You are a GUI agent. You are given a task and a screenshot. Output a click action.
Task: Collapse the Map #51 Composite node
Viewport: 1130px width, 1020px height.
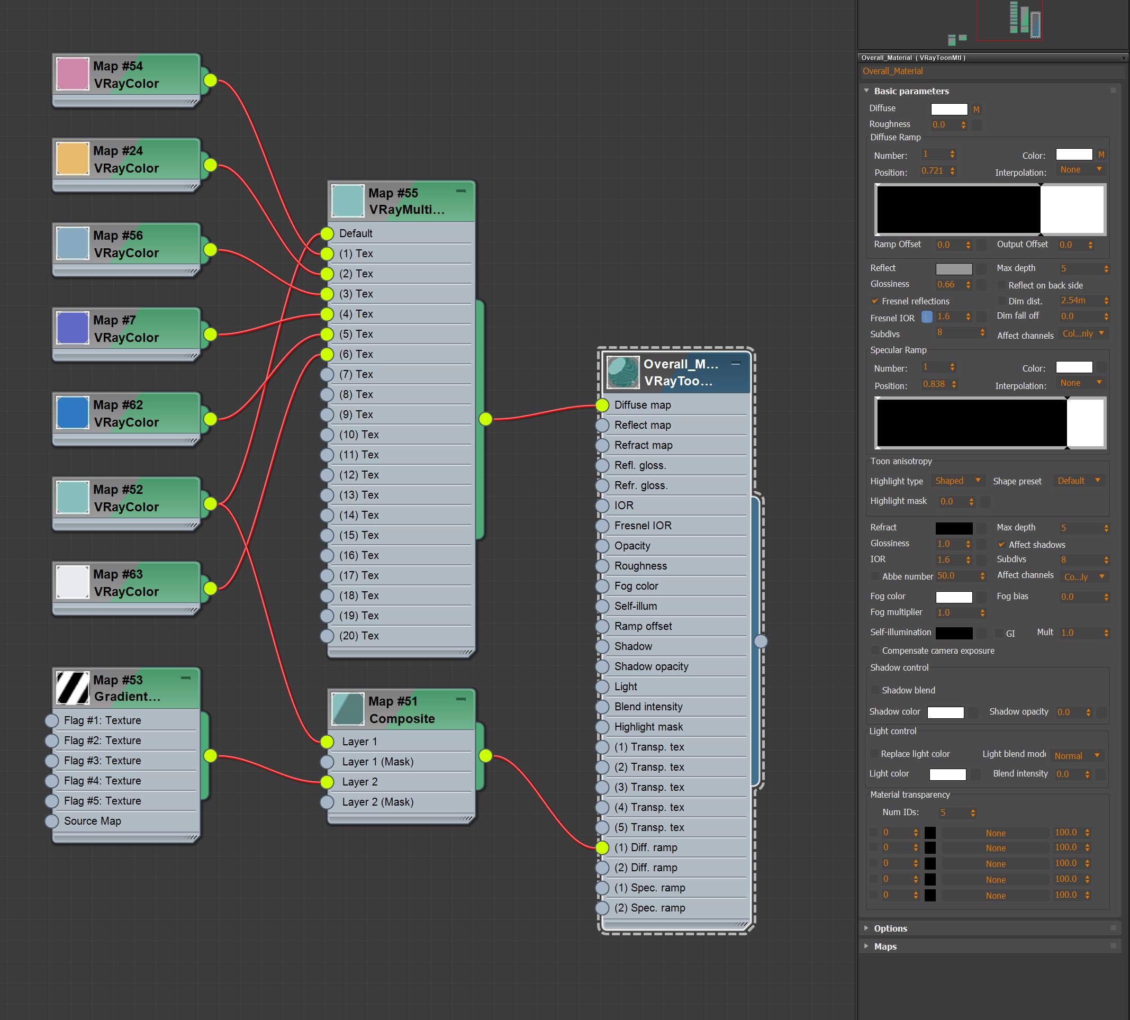click(461, 699)
